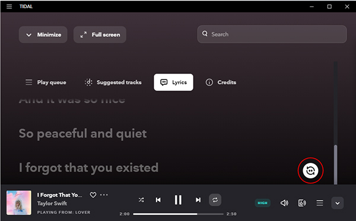
Task: Select the Lyrics tab
Action: tap(173, 82)
